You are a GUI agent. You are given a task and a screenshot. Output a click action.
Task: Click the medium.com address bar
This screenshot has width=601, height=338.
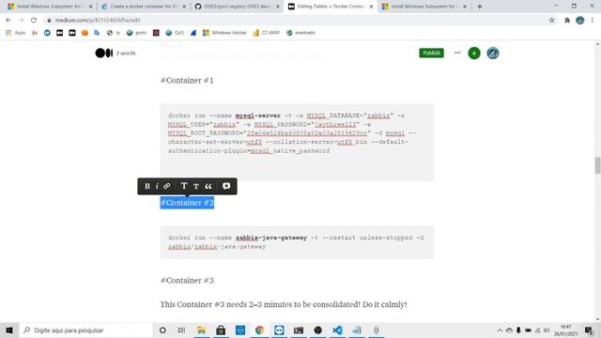click(295, 21)
